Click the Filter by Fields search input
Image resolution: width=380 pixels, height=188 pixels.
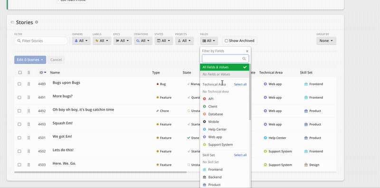tap(225, 58)
